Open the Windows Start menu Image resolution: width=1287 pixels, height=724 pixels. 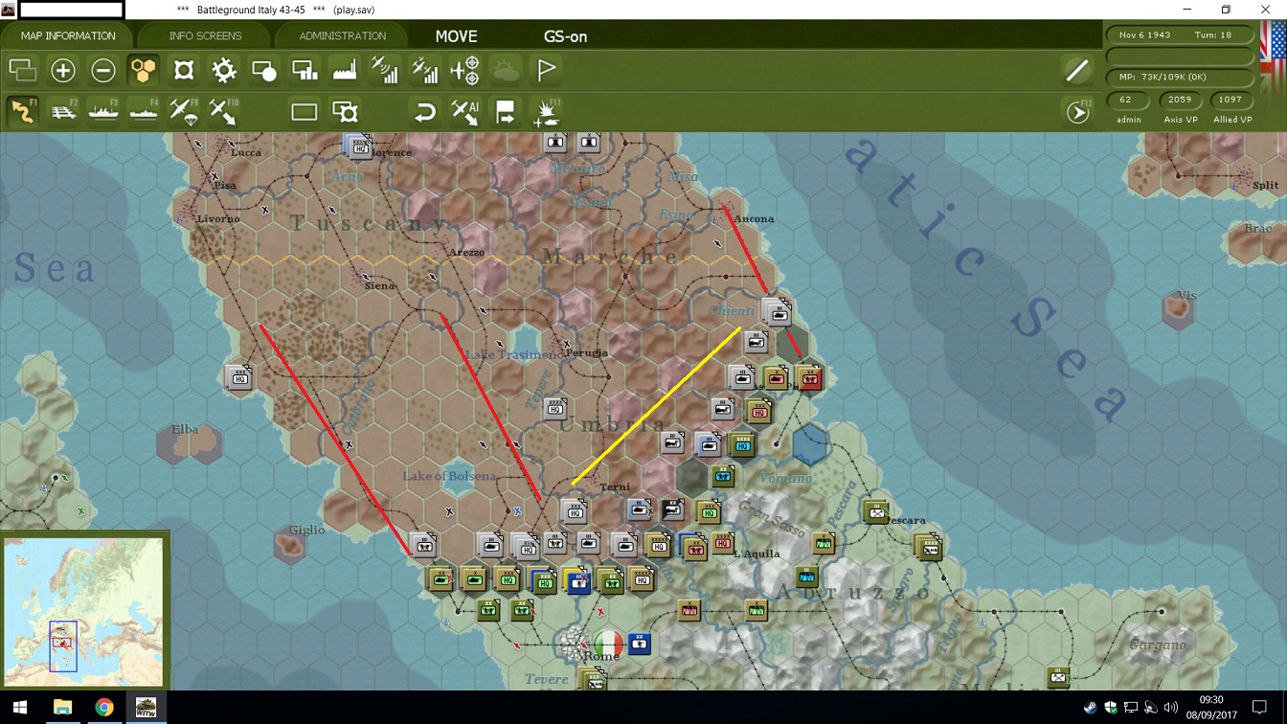point(19,708)
